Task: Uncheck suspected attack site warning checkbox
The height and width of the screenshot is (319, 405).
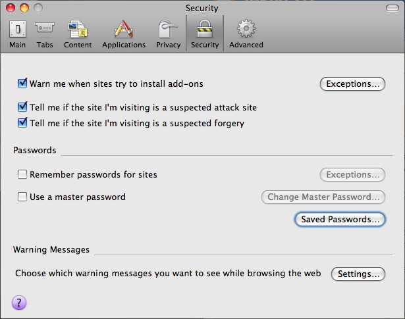Action: point(22,107)
